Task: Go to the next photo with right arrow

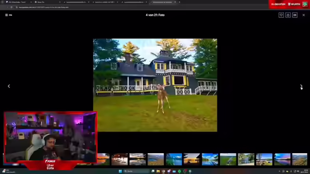Action: tap(301, 86)
